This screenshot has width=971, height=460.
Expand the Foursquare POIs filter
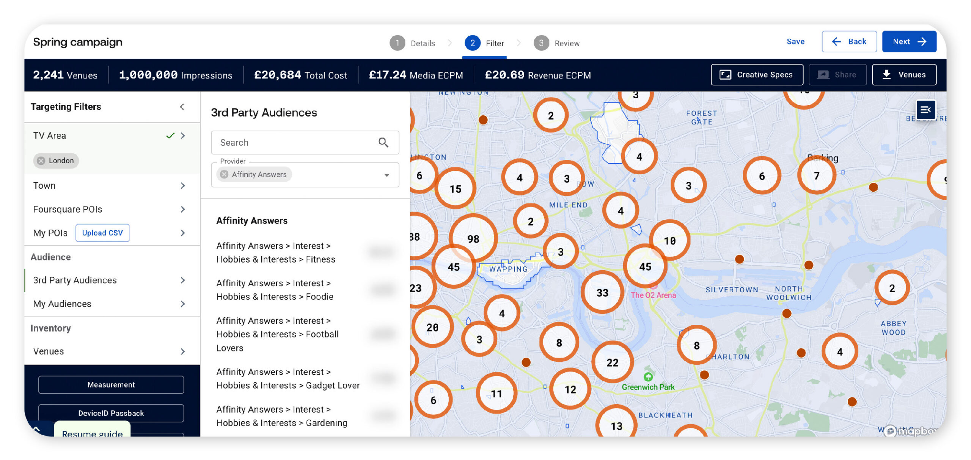pos(183,209)
